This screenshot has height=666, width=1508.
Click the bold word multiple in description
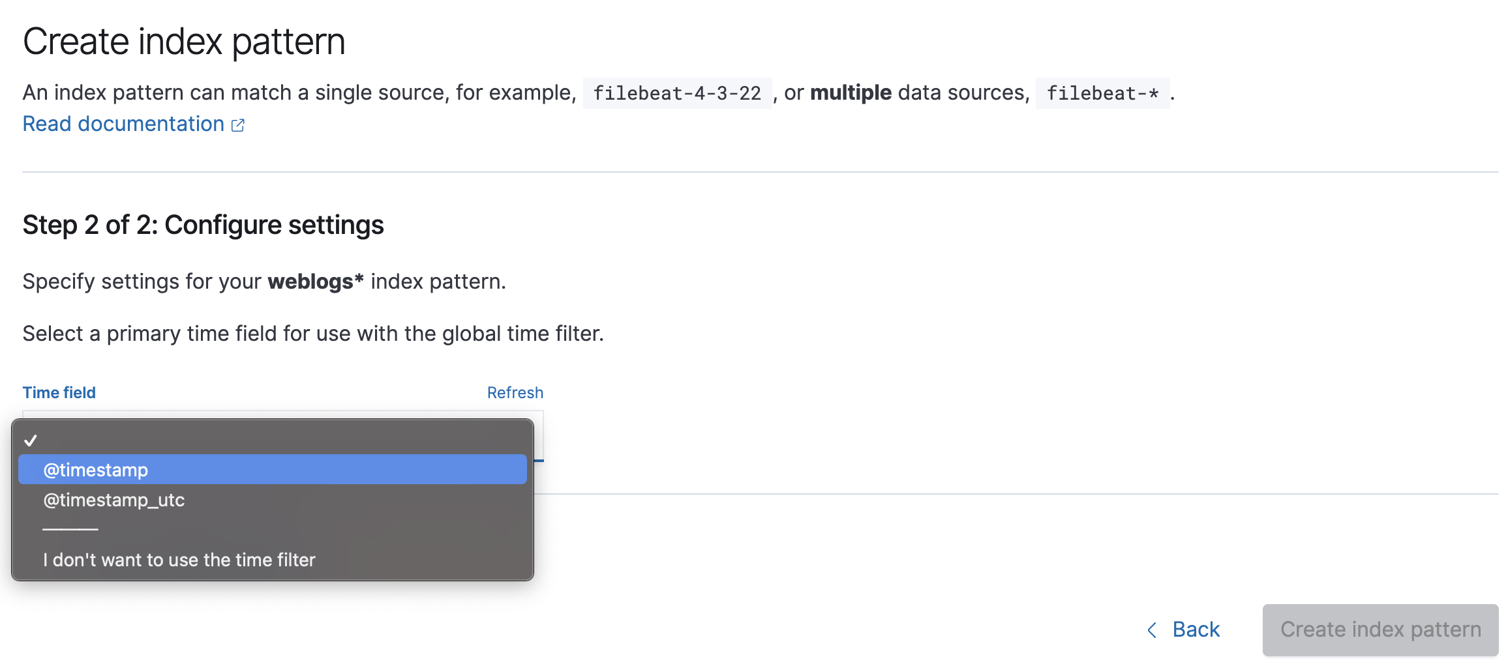click(851, 93)
